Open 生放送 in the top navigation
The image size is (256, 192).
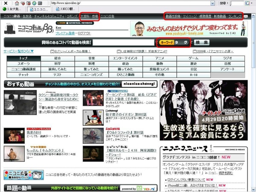pos(27,16)
